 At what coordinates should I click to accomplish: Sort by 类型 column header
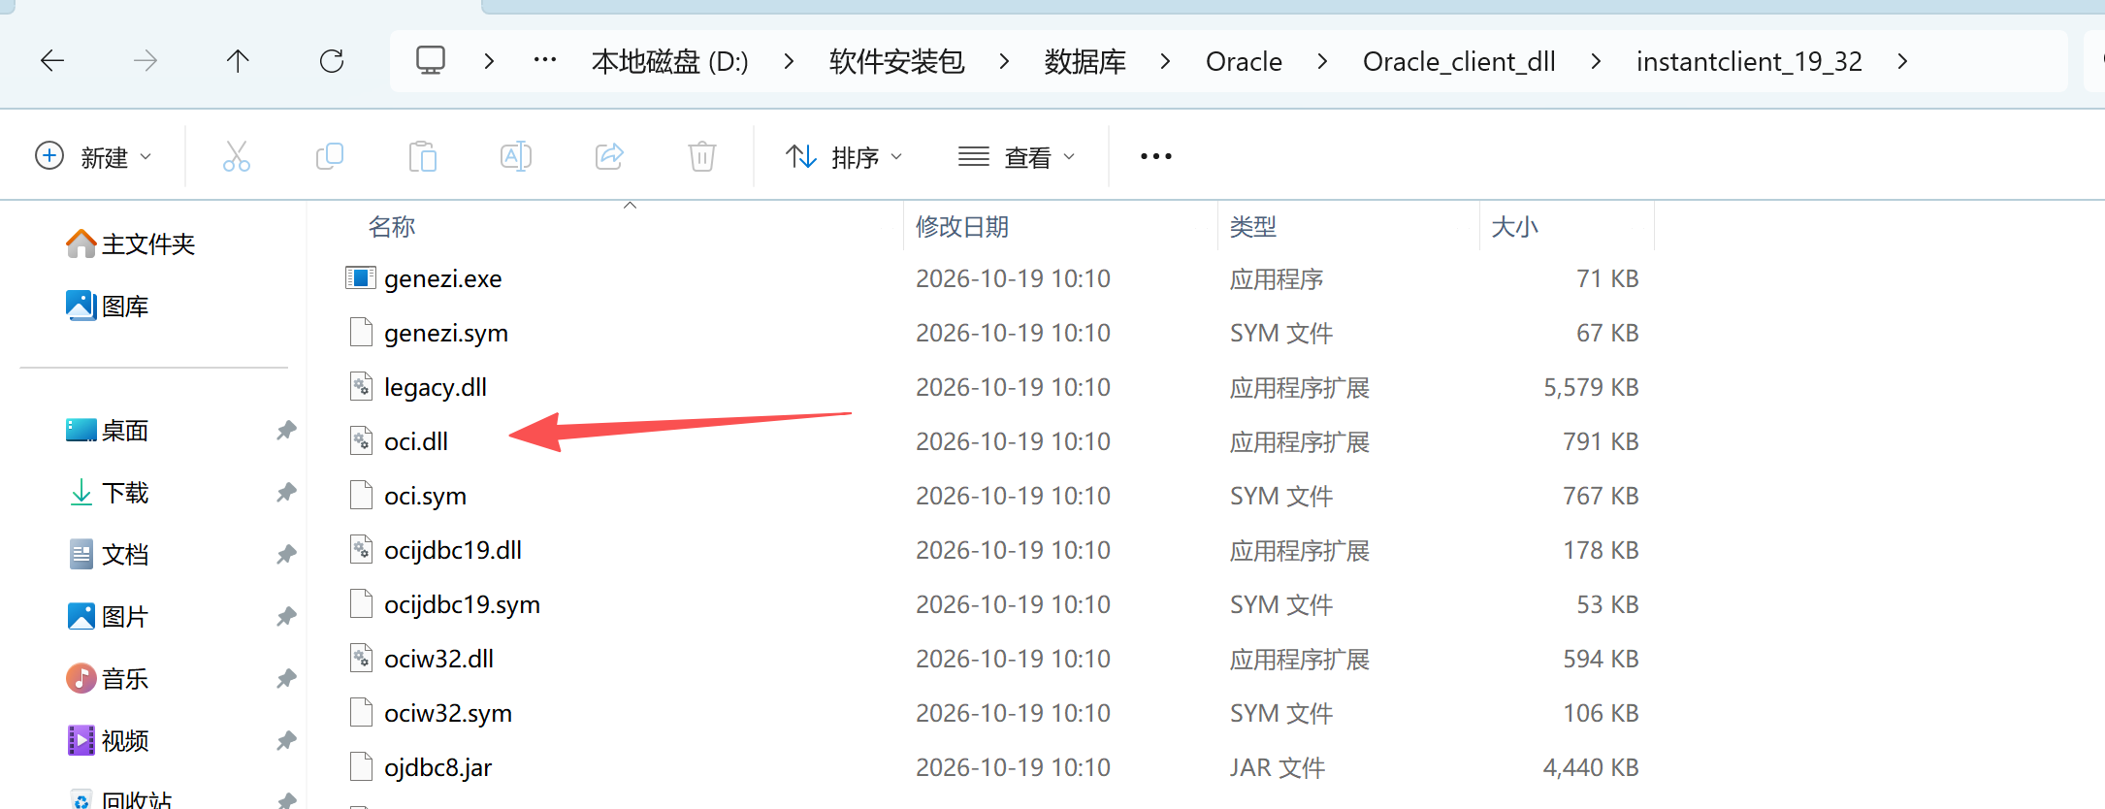(1253, 227)
